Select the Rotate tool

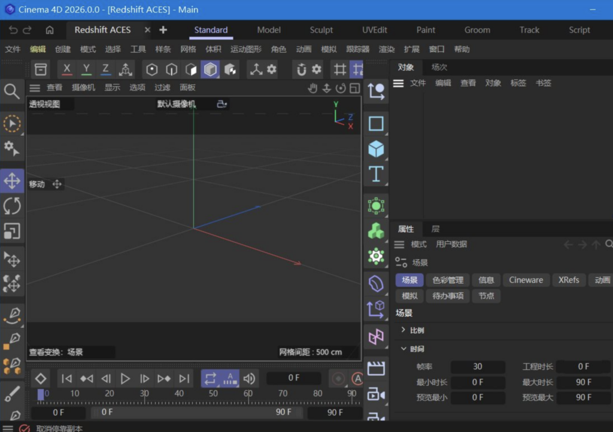click(12, 206)
